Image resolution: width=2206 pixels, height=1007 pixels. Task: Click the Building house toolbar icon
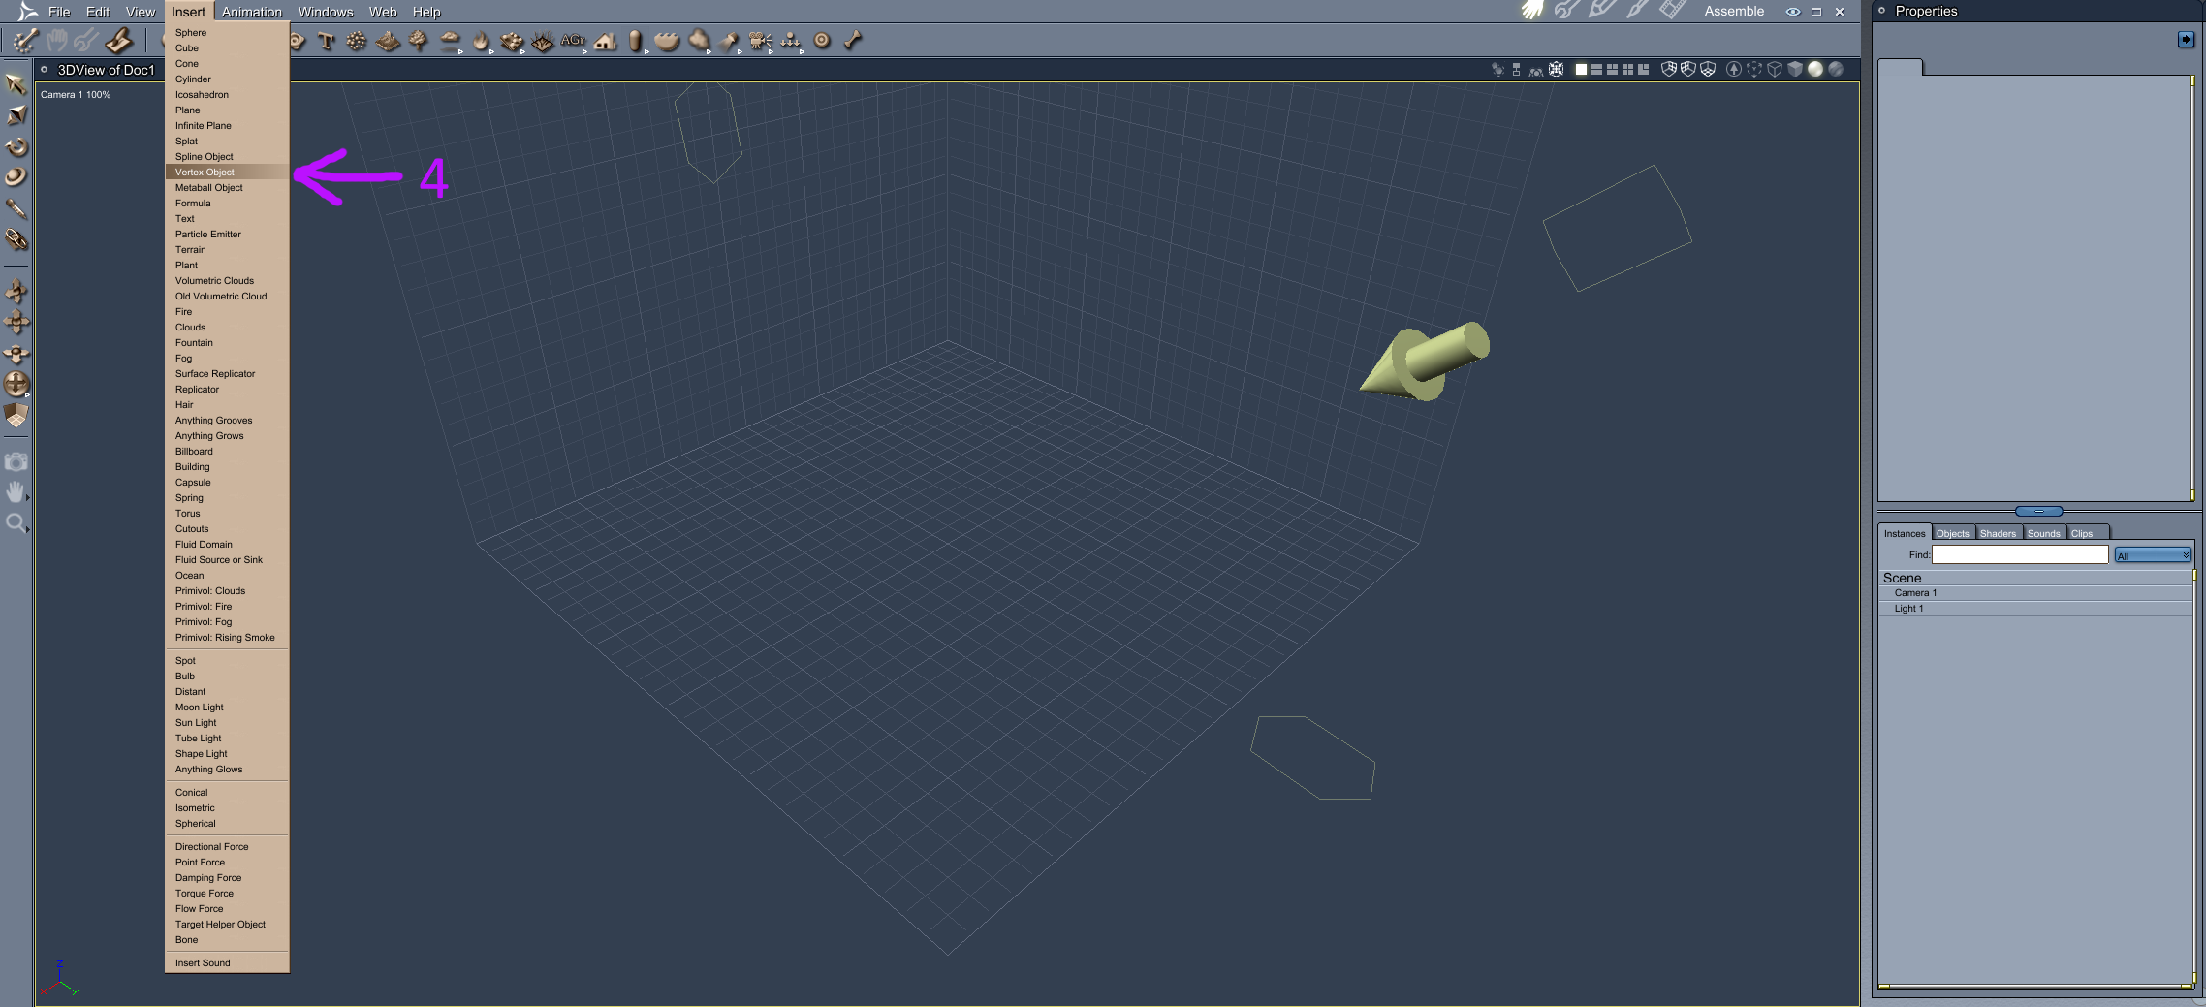click(x=605, y=41)
